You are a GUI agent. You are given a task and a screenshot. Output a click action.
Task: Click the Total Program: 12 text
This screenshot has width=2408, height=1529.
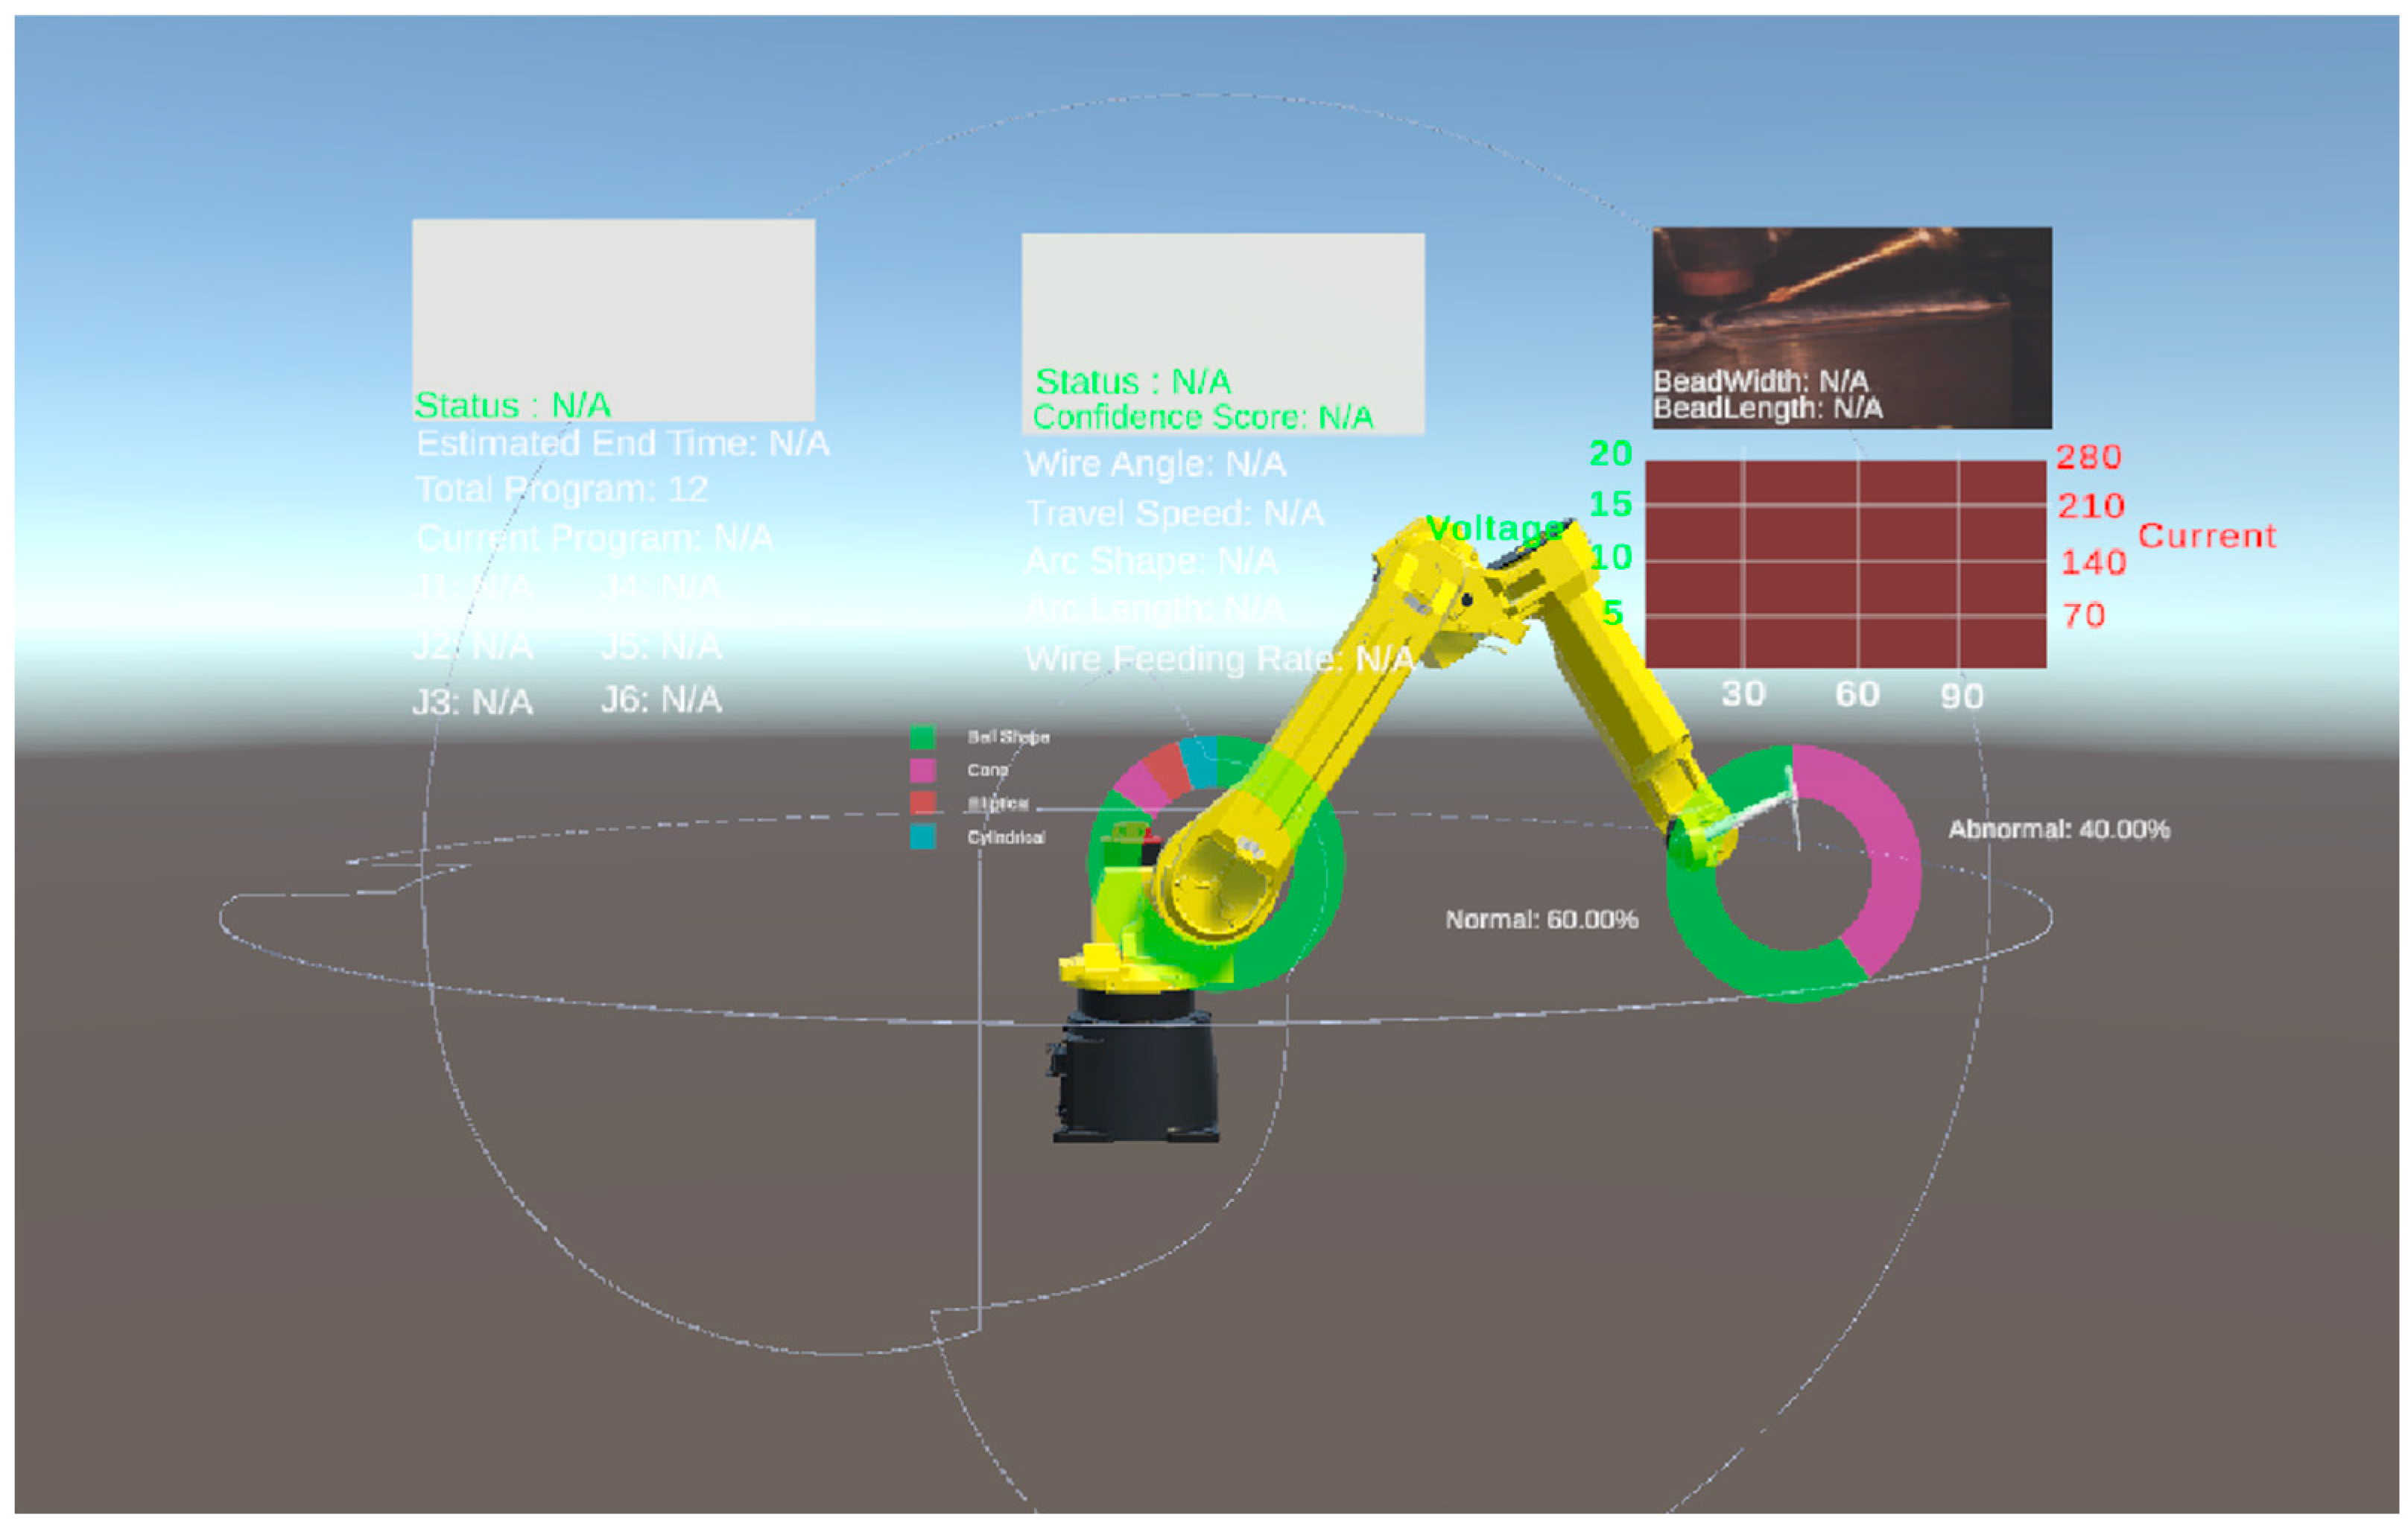[x=562, y=489]
